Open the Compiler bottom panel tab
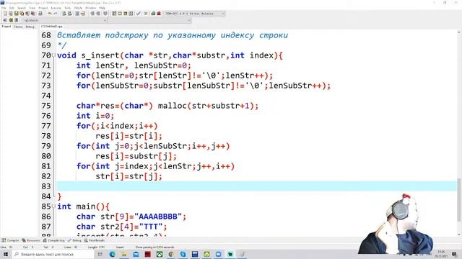Screen dimensions: 462x259 pyautogui.click(x=10, y=240)
